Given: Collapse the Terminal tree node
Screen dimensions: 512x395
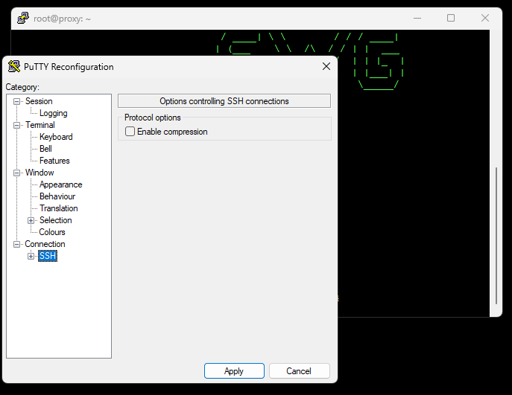Looking at the screenshot, I should [x=16, y=125].
